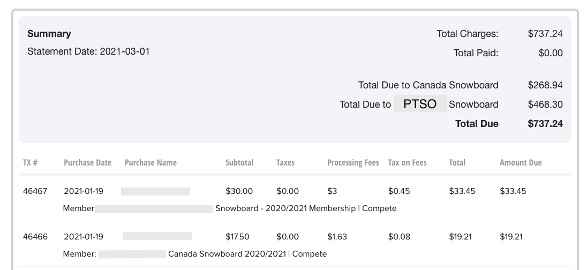Click the $19.21 amount due in row 46466
The width and height of the screenshot is (587, 270).
tap(511, 236)
